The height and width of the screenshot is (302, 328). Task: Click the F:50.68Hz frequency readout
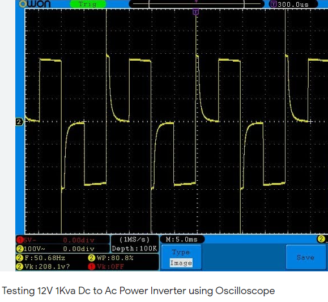pyautogui.click(x=41, y=258)
